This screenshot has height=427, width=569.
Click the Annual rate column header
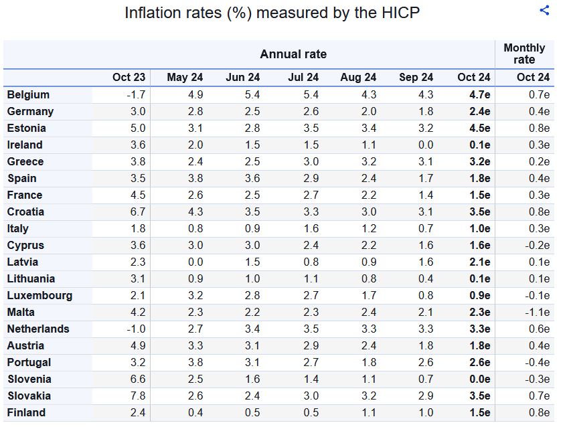[293, 54]
